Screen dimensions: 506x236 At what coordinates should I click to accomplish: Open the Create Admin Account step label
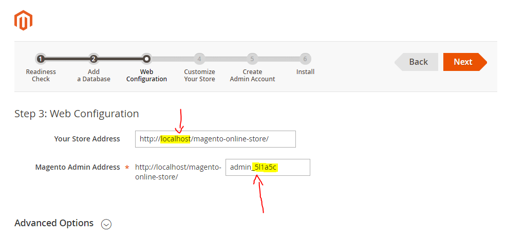[252, 76]
